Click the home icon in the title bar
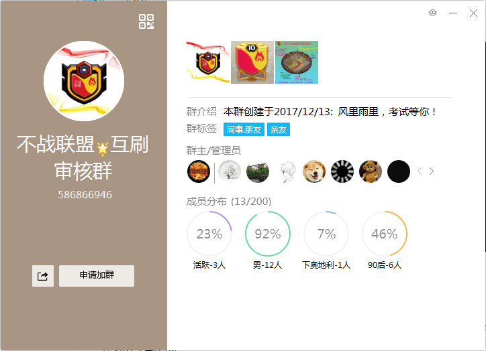The width and height of the screenshot is (486, 351). point(432,13)
